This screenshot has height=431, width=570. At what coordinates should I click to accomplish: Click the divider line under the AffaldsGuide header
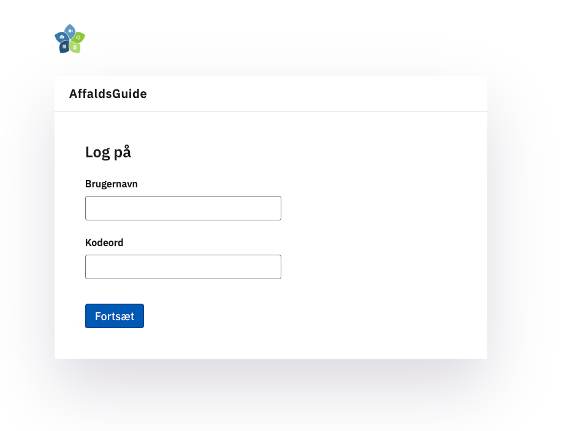271,111
